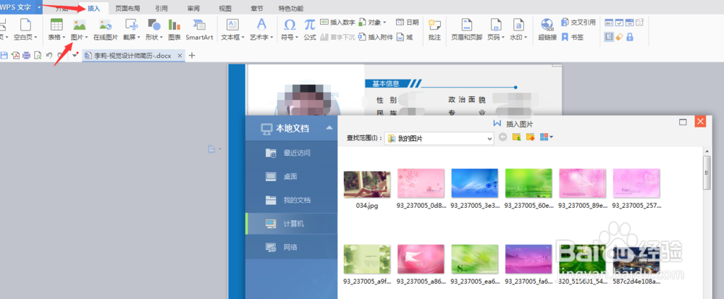
Task: Insert a 图表 chart
Action: coord(174,30)
